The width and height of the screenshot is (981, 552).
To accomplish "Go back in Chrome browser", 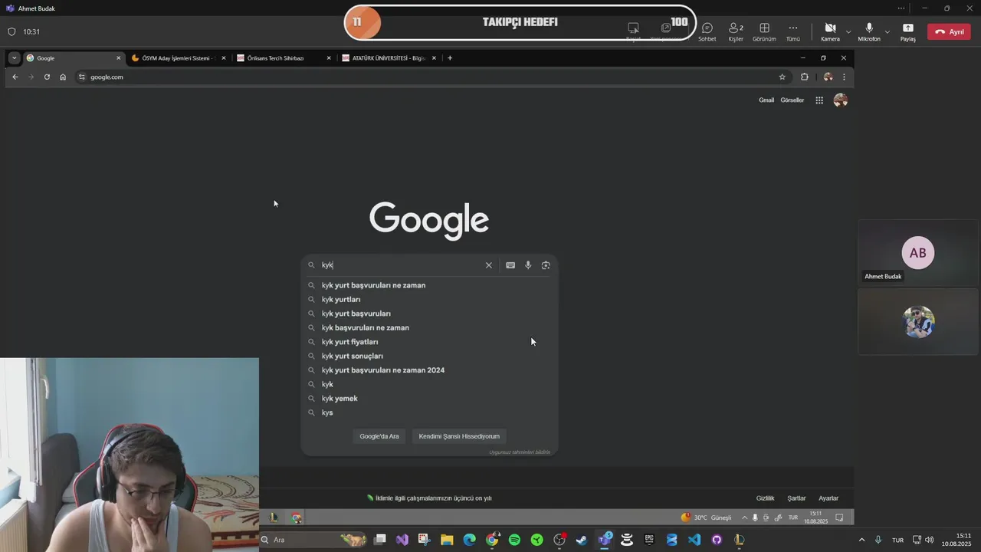I will click(x=15, y=77).
